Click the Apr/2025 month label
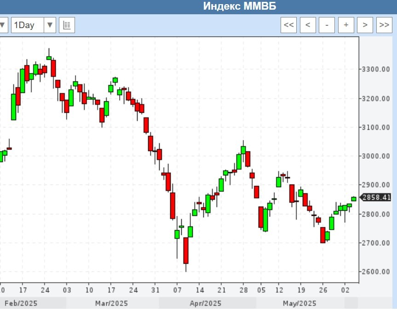The height and width of the screenshot is (312, 397). (205, 303)
